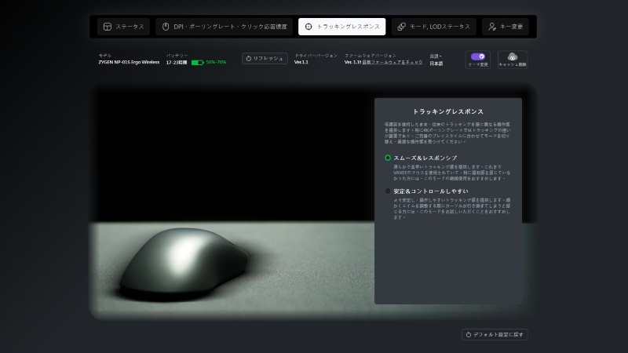Click the green battery level icon
Screen dimensions: 628x353
click(197, 62)
